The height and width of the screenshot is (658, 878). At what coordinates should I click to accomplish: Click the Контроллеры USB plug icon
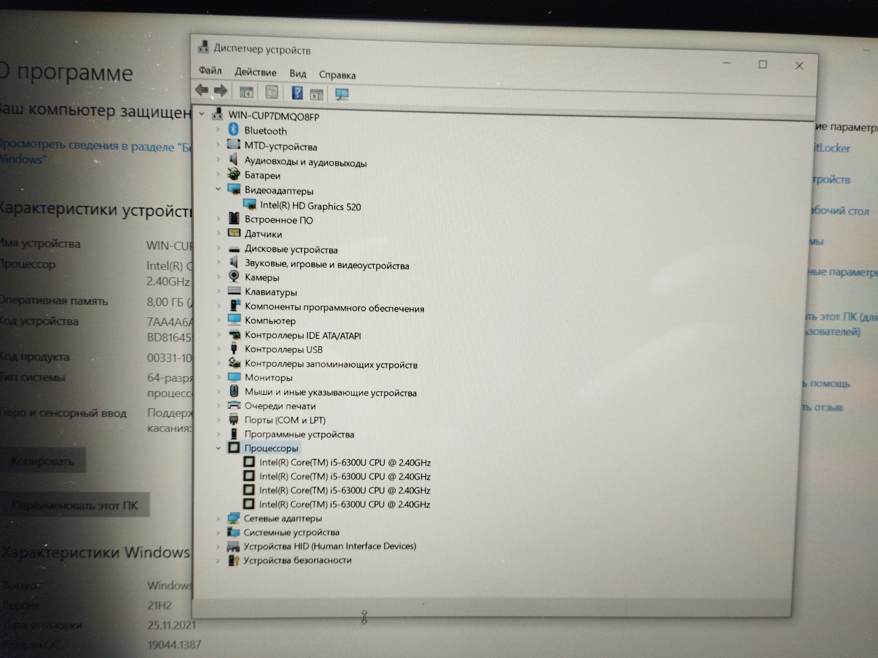coord(234,349)
